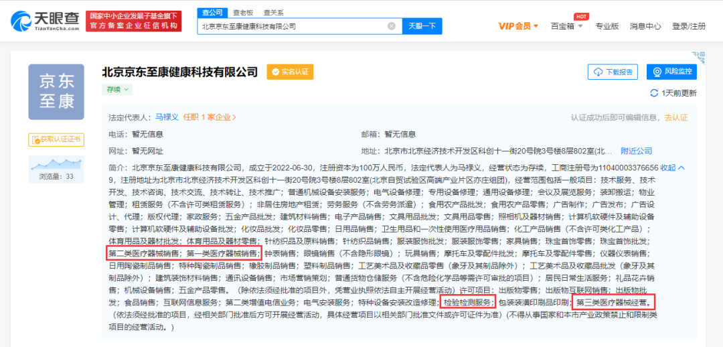723x347 pixels.
Task: Click the refresh update icon
Action: tap(654, 93)
